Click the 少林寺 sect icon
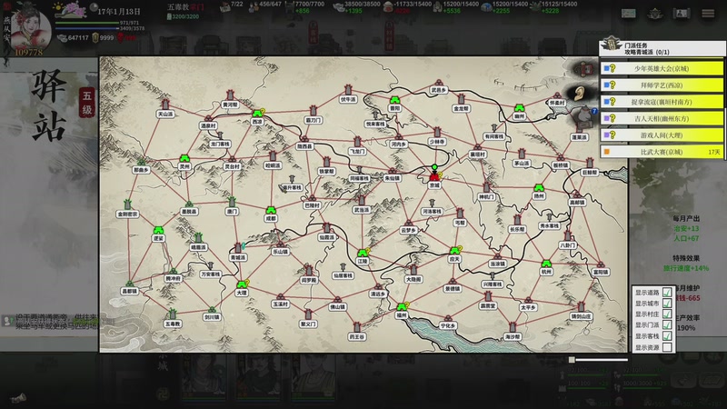 click(437, 133)
